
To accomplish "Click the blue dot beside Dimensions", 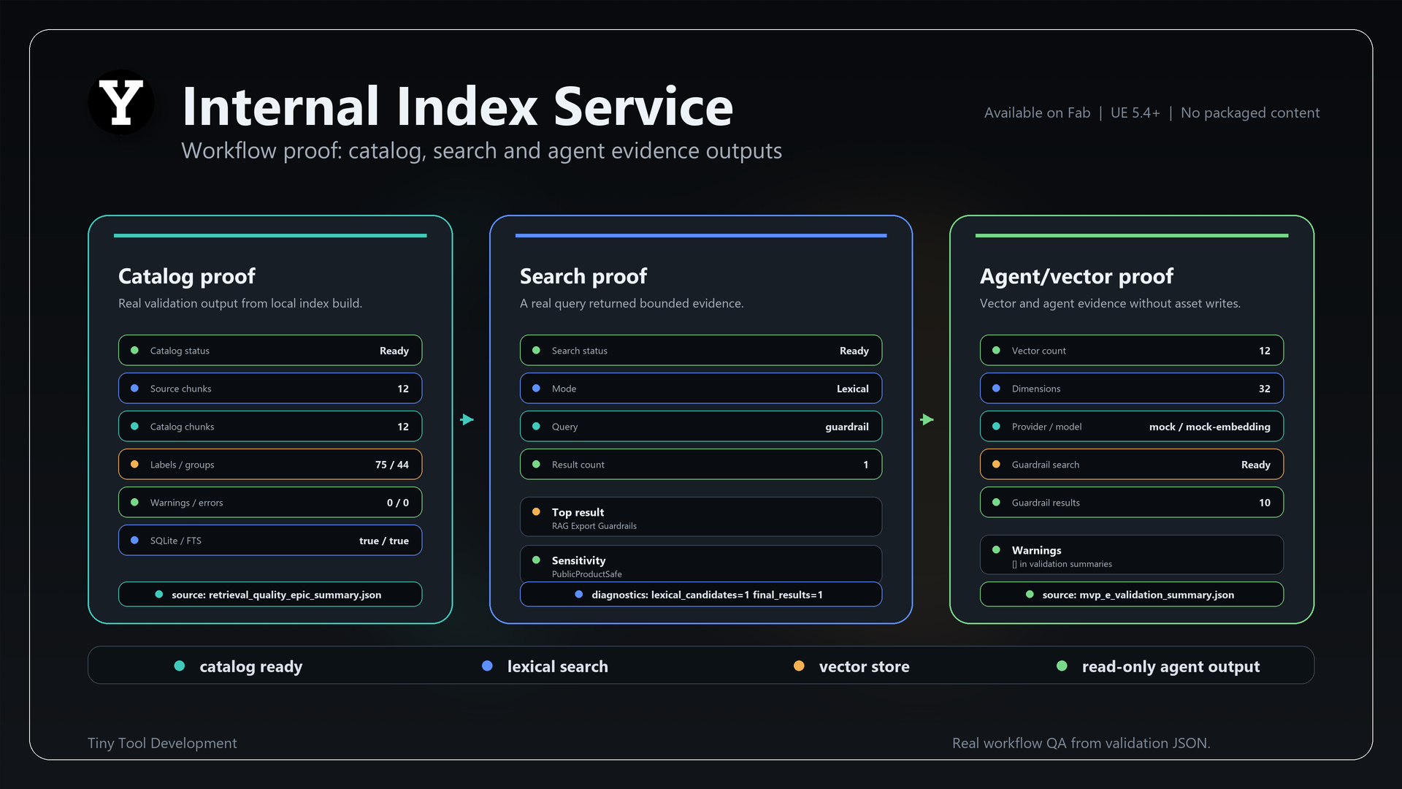I will (x=996, y=389).
